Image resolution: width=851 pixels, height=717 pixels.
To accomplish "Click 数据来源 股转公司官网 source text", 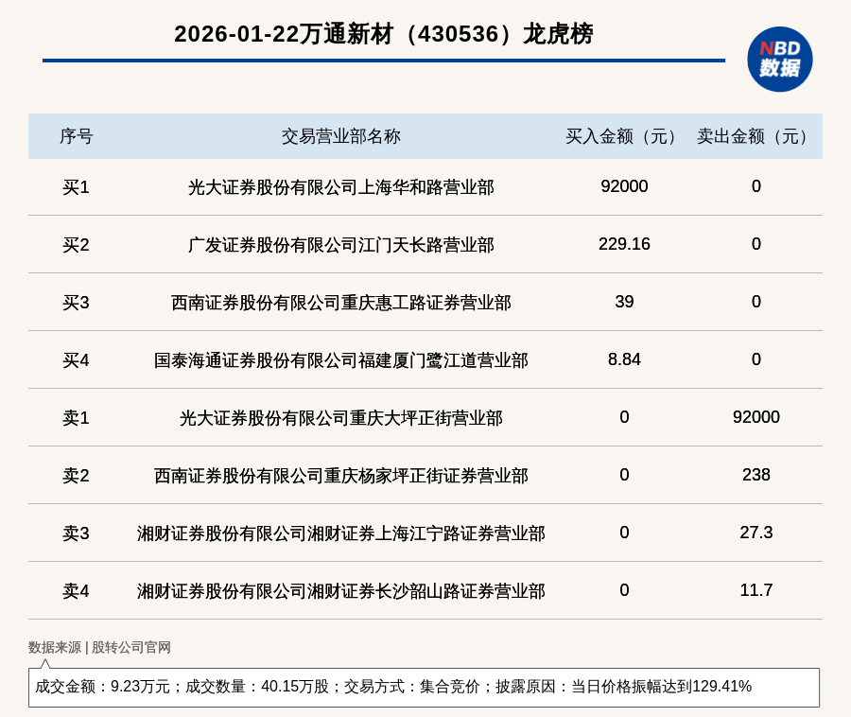I will point(99,648).
